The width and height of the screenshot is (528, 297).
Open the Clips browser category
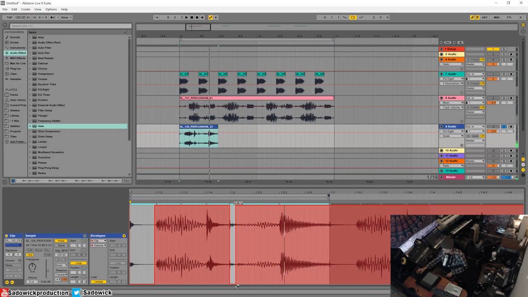tap(14, 74)
